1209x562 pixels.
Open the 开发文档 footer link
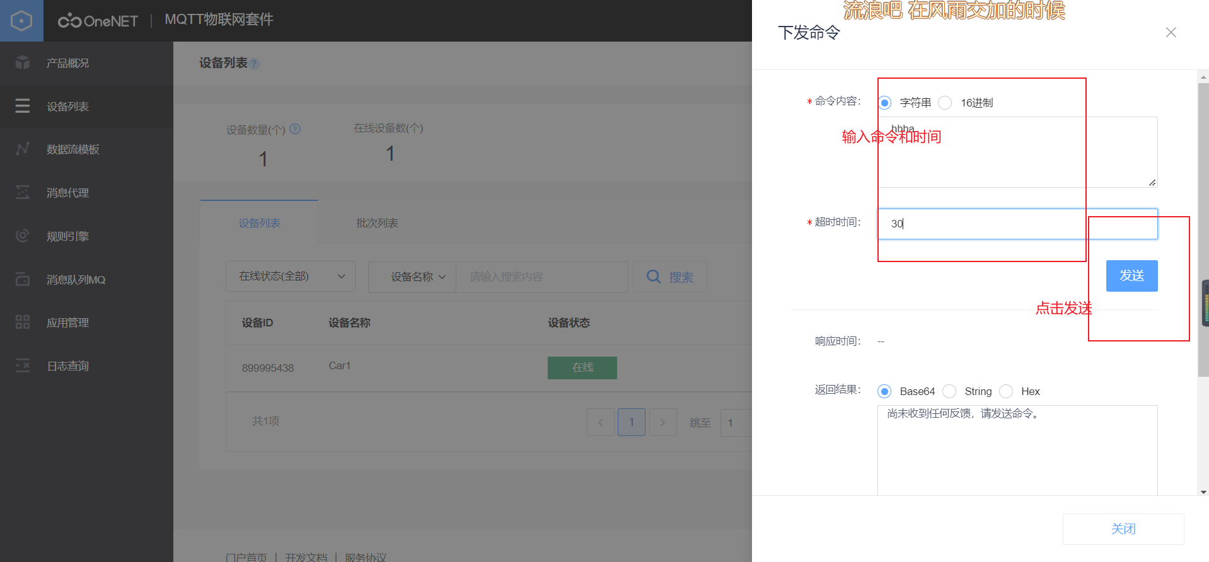[306, 557]
